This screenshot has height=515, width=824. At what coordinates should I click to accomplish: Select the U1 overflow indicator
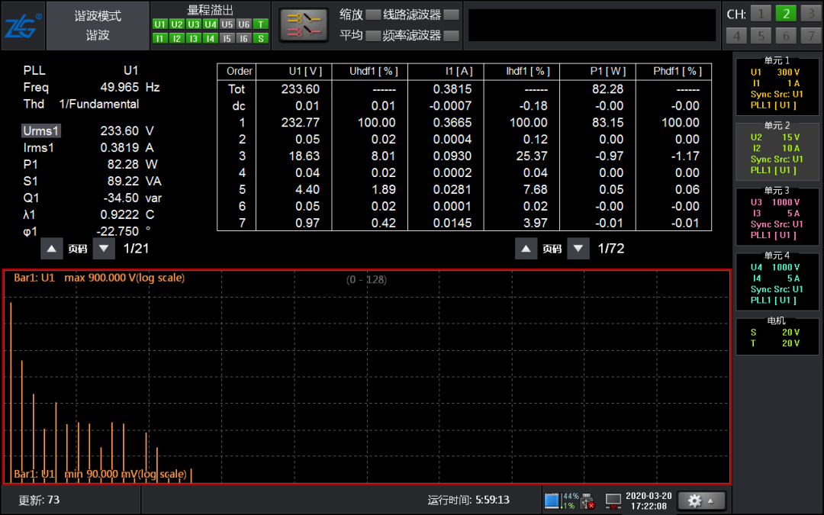point(159,24)
